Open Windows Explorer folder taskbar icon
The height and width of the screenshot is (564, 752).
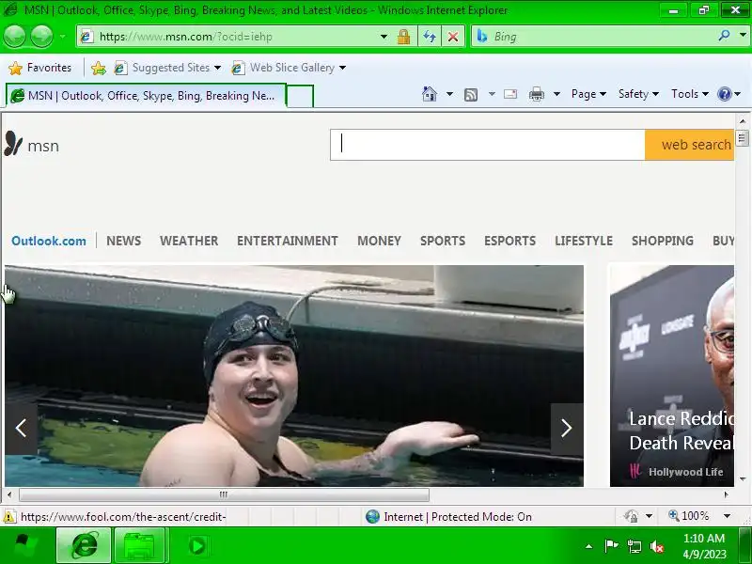(x=139, y=545)
